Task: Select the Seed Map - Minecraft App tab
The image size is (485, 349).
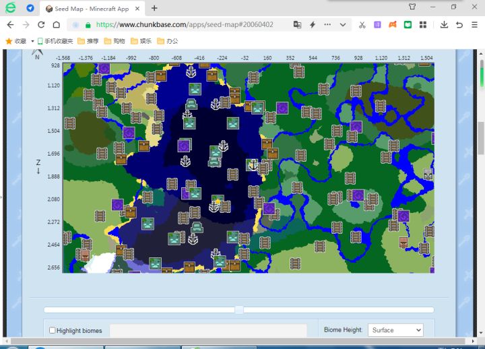Action: click(x=92, y=9)
